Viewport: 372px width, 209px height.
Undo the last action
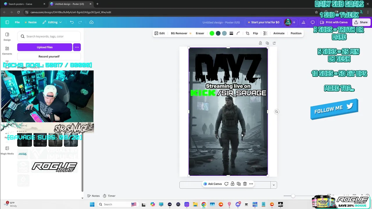(72, 22)
